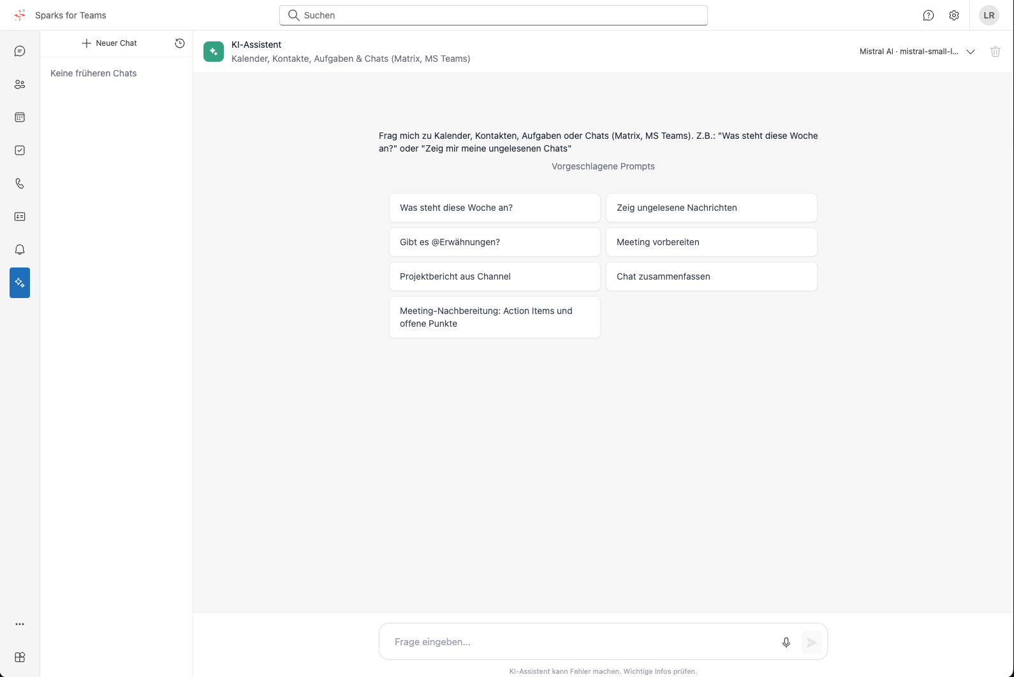Open the Tasks checklist icon
The height and width of the screenshot is (677, 1014).
[x=20, y=150]
